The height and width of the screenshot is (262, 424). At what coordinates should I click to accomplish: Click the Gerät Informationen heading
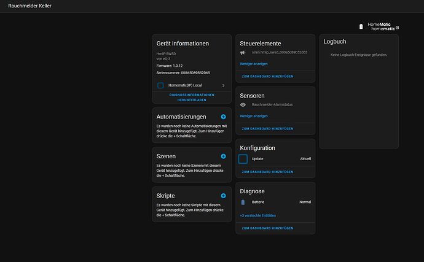pos(183,44)
